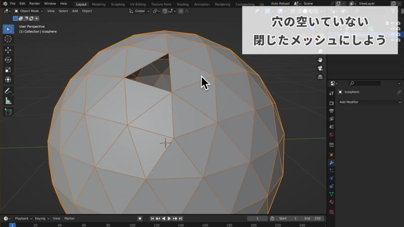Screen dimensions: 404x227
Task: Click the current frame field
Action: point(257,218)
